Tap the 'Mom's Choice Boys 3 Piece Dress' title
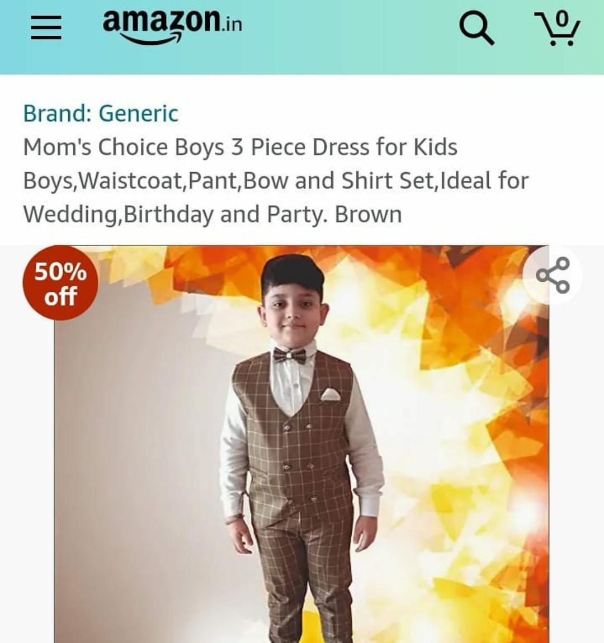Image resolution: width=604 pixels, height=643 pixels. [240, 148]
